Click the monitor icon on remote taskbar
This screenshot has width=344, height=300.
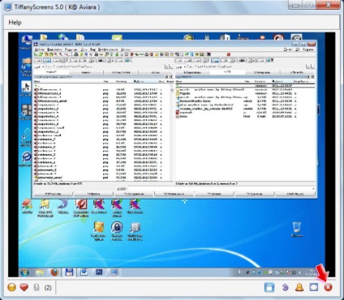point(114,272)
